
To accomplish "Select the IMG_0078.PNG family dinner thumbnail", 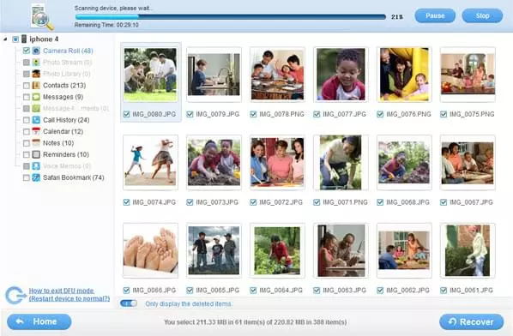I will point(277,75).
